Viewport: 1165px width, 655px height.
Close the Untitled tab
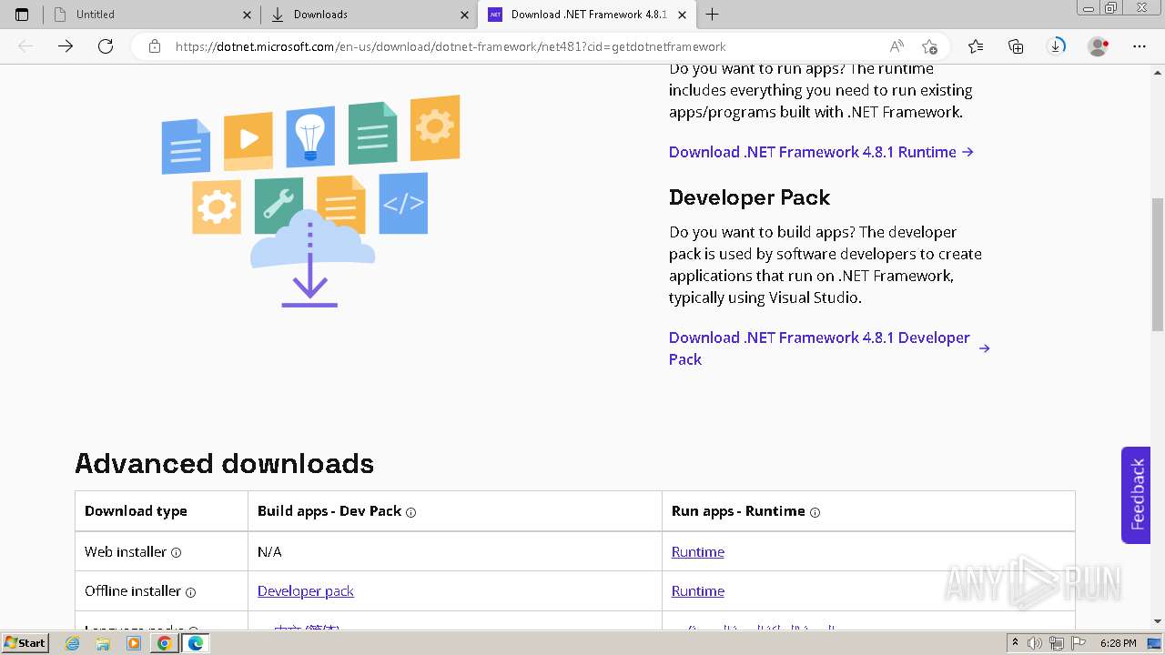[248, 15]
